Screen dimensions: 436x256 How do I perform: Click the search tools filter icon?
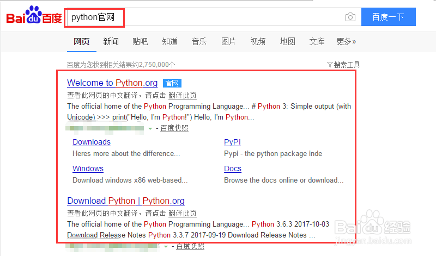coord(330,65)
